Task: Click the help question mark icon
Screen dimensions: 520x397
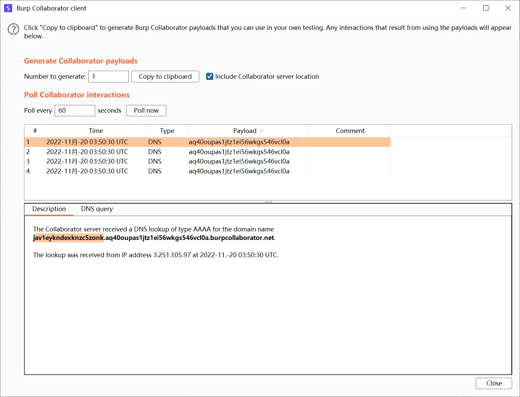Action: point(14,29)
